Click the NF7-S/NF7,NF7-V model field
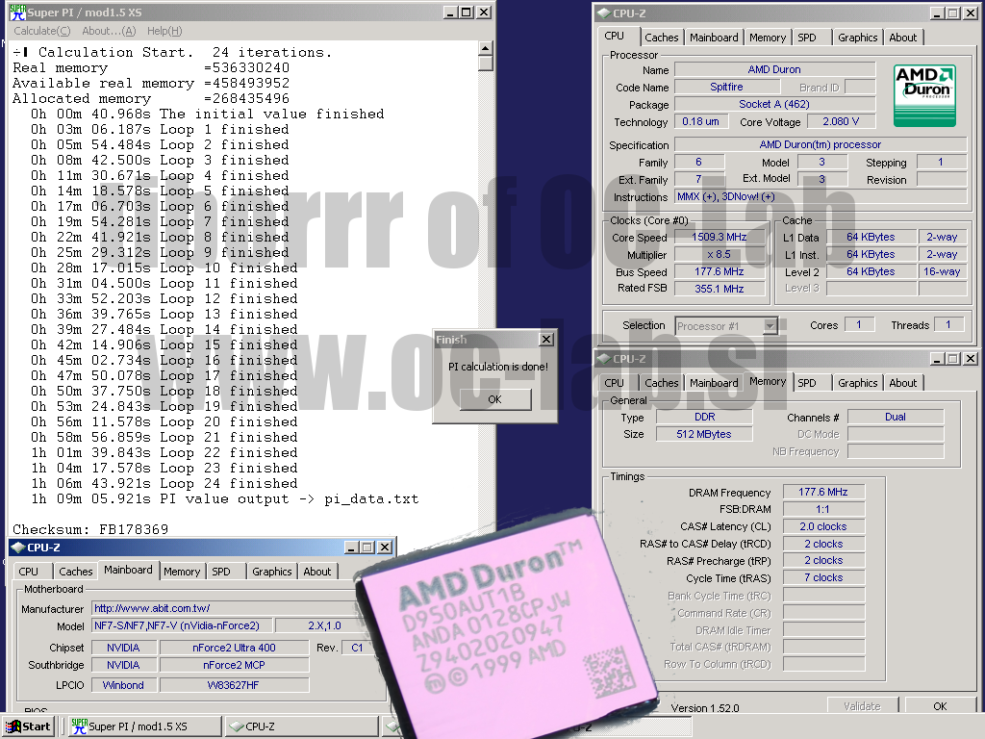 [182, 625]
